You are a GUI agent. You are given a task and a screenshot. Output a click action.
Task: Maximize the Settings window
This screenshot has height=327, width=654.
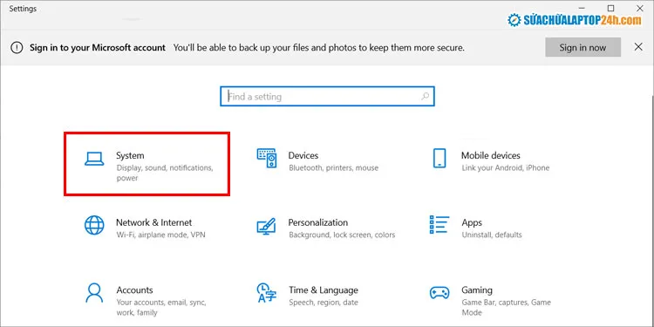point(610,9)
